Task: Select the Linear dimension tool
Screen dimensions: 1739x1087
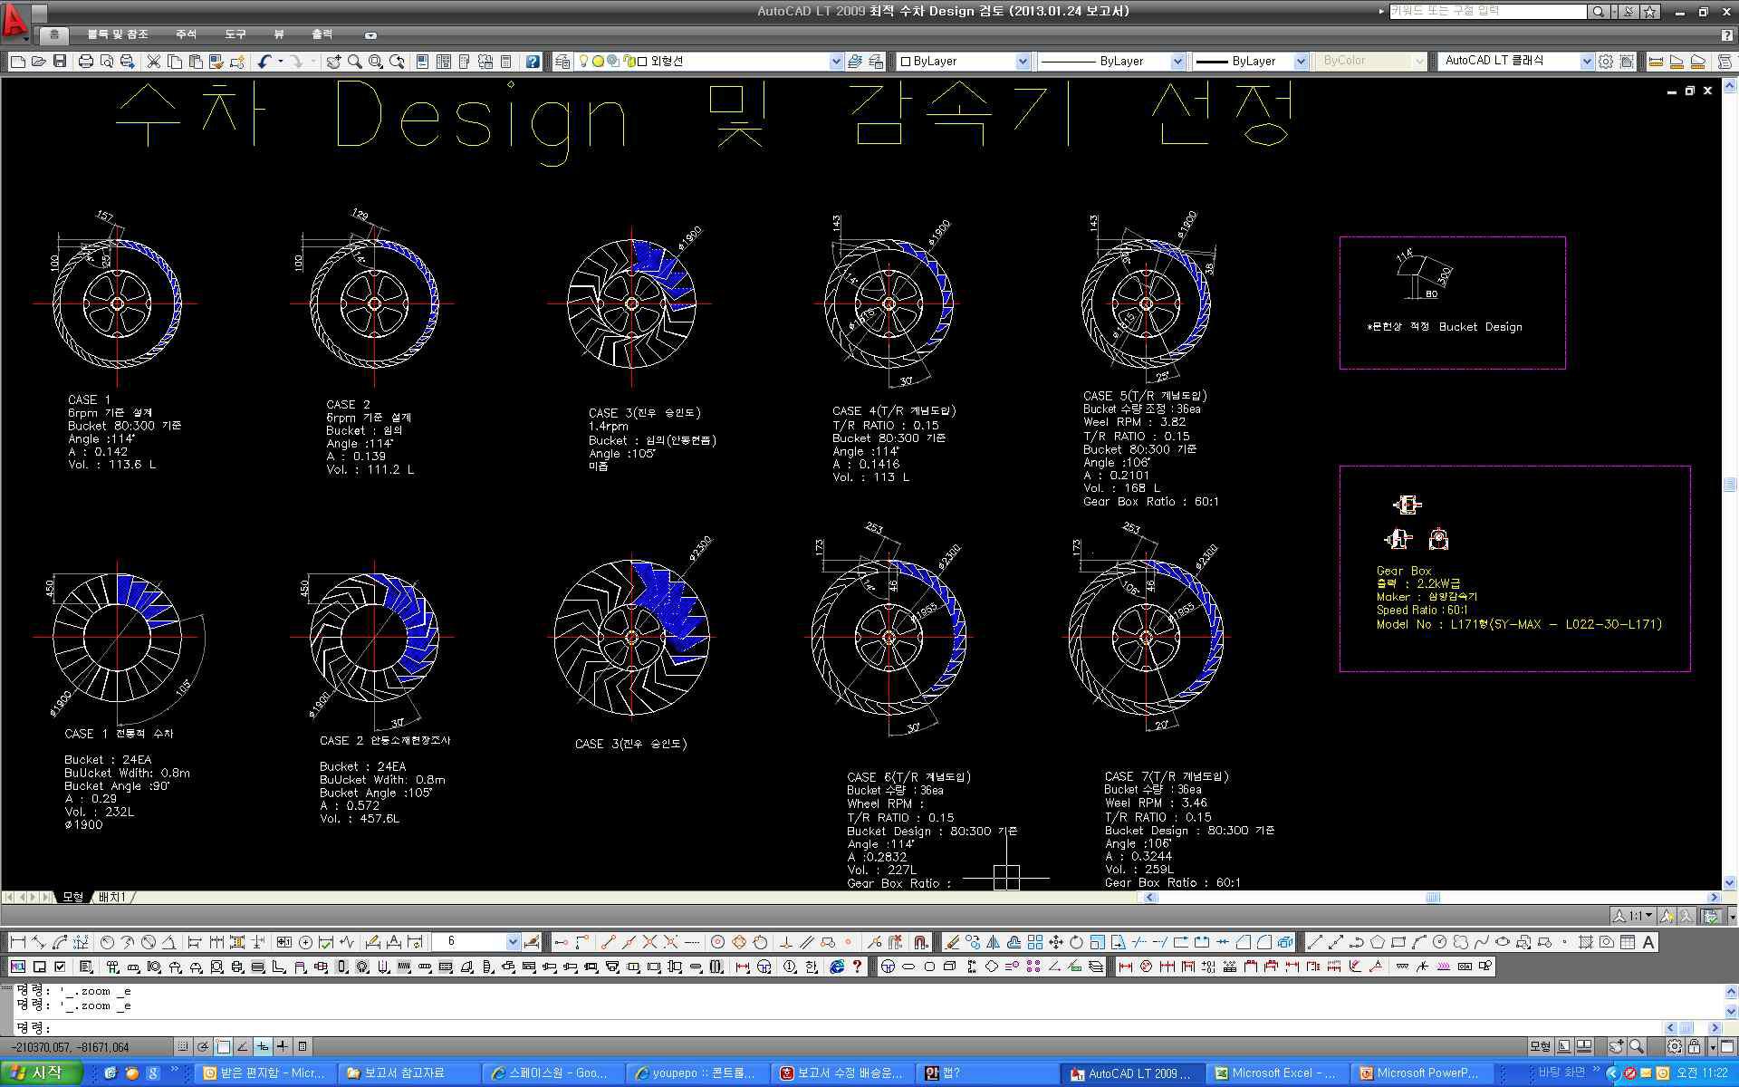Action: (x=17, y=942)
